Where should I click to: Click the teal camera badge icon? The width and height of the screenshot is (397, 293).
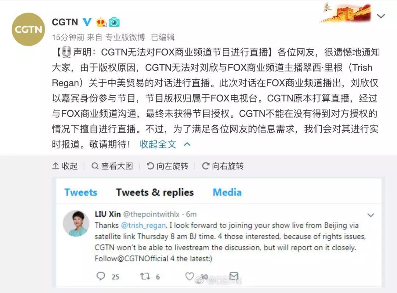click(x=114, y=22)
